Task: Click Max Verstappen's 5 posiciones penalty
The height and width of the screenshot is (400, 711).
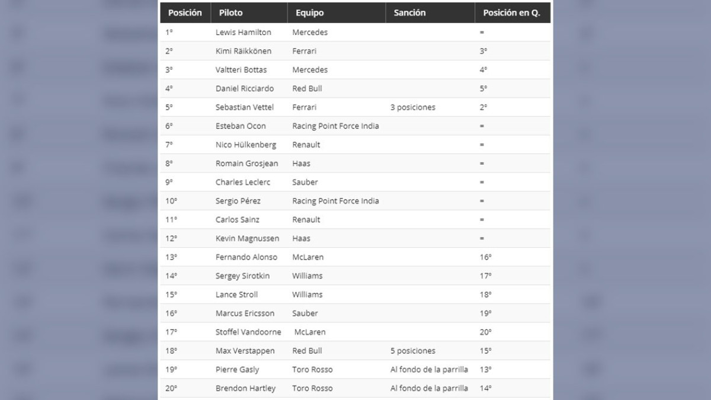Action: point(413,351)
